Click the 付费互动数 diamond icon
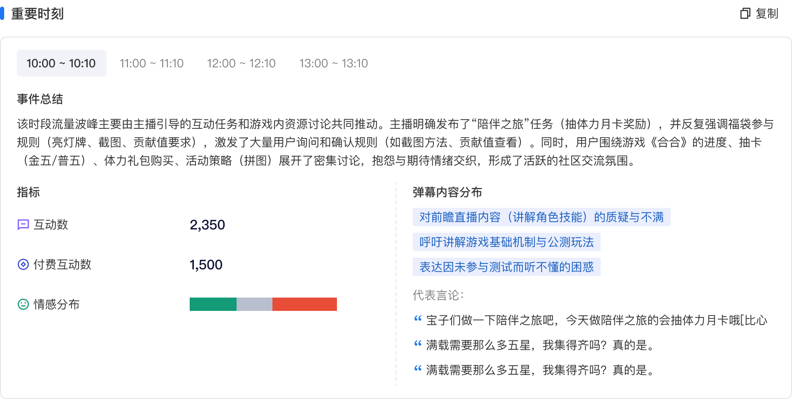 (23, 264)
